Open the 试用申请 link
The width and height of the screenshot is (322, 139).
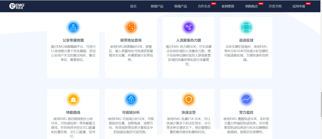pyautogui.click(x=298, y=6)
